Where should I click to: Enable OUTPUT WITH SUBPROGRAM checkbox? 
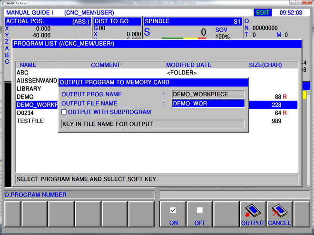tap(64, 112)
